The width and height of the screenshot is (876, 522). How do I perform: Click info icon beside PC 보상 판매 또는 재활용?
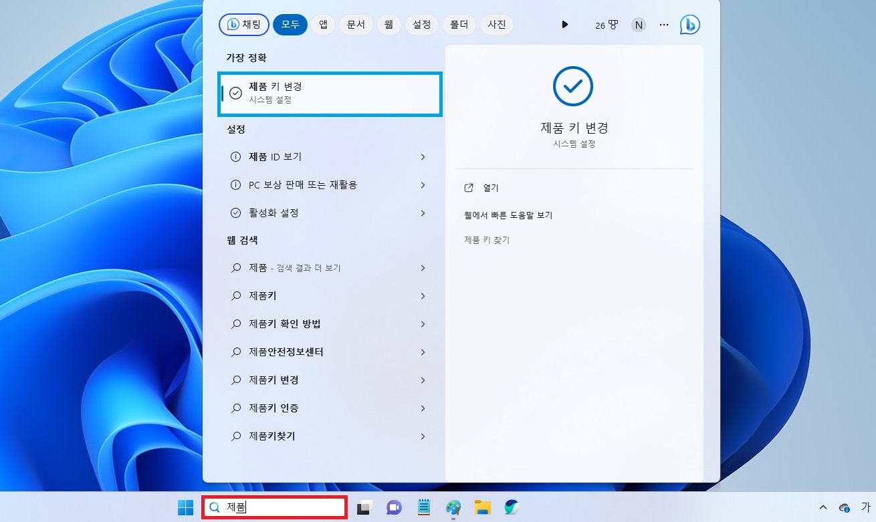pos(235,185)
